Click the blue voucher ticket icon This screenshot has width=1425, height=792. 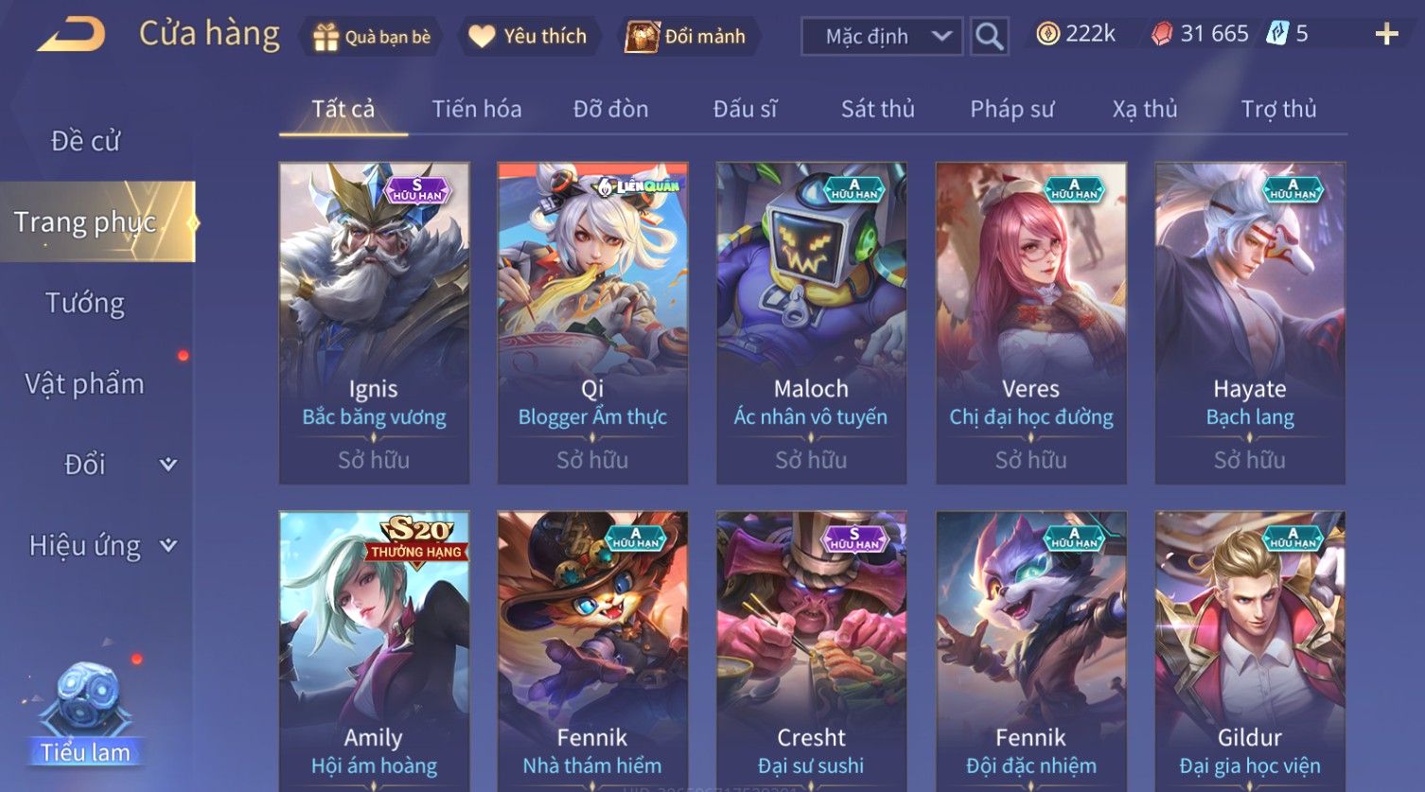pos(1277,34)
